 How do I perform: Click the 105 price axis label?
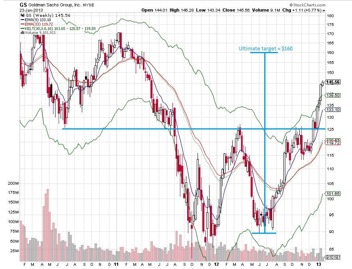click(x=330, y=184)
